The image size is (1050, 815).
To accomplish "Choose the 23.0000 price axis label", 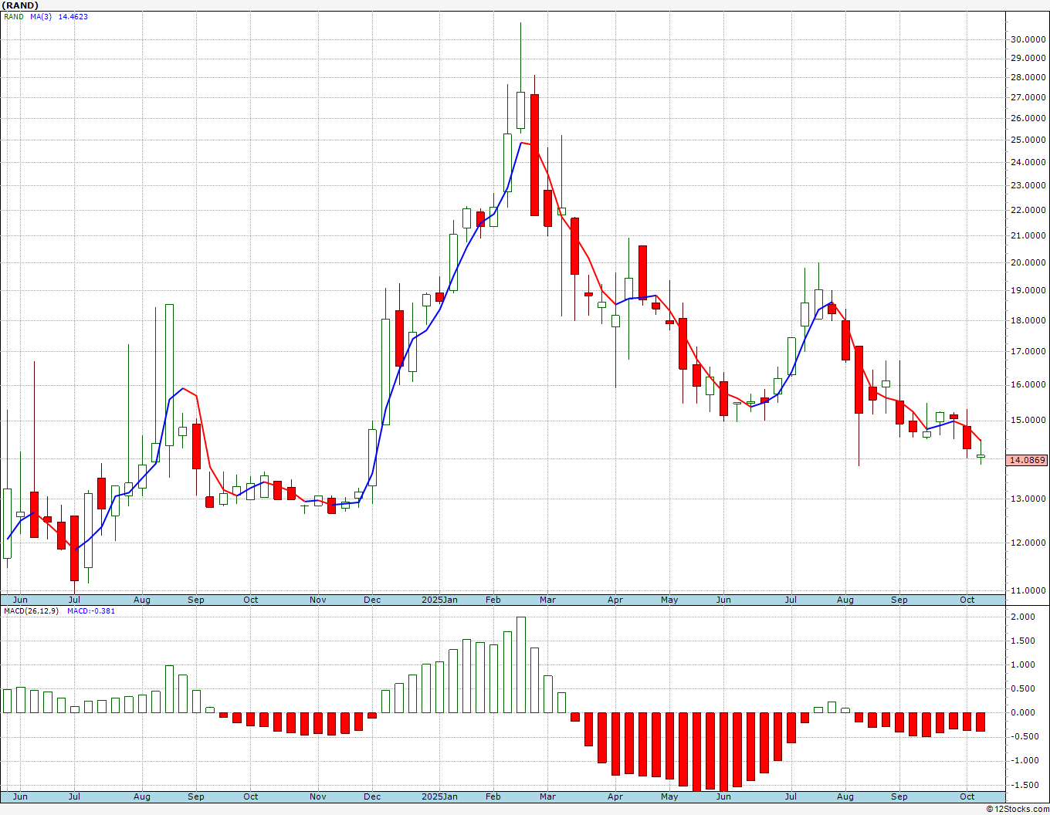I will pos(1028,185).
